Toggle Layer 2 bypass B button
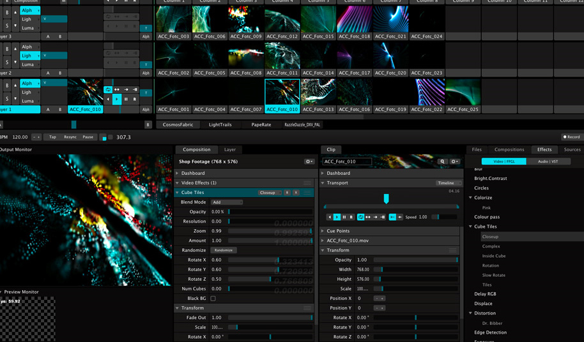The width and height of the screenshot is (584, 342). point(7,49)
